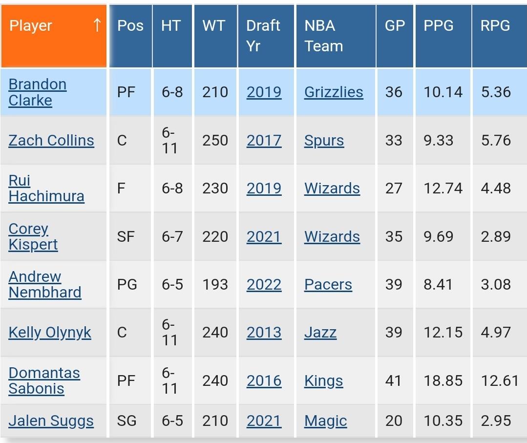Open Domantas Sabonis player link
The image size is (527, 443).
tap(44, 381)
